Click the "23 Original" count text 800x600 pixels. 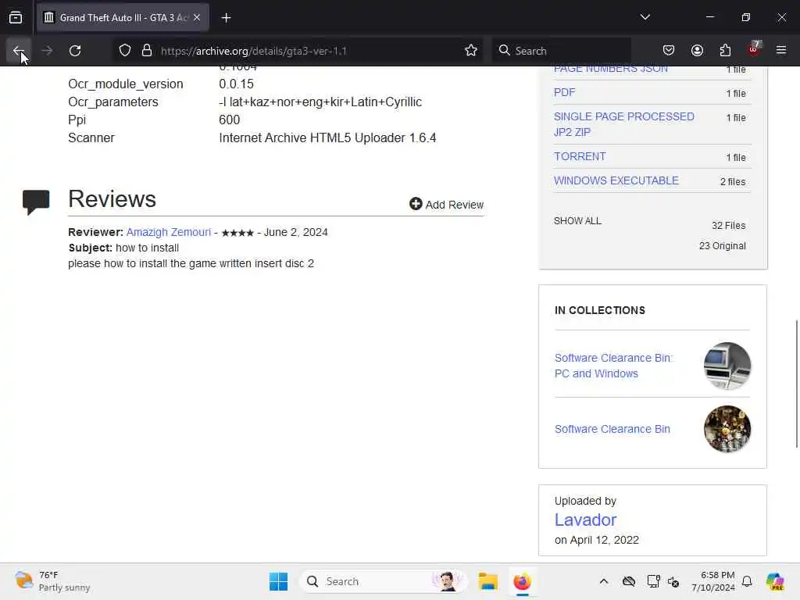point(723,246)
